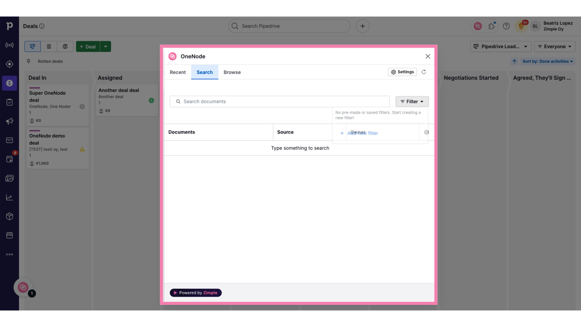Click the filter settings cog icon
Image resolution: width=581 pixels, height=327 pixels.
pos(427,132)
